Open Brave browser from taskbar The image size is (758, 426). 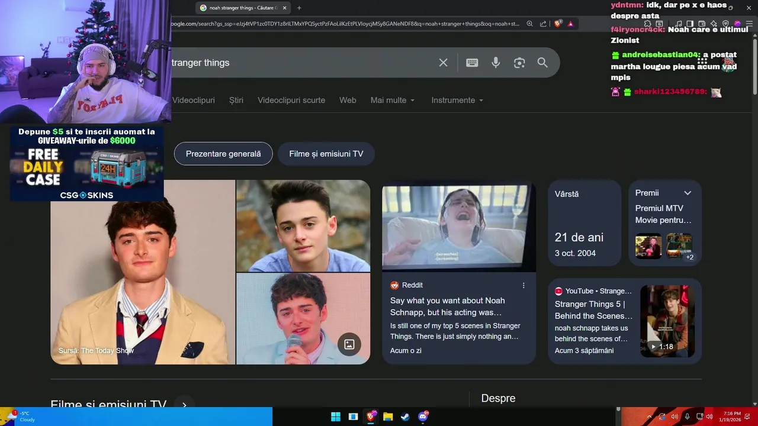(x=371, y=417)
